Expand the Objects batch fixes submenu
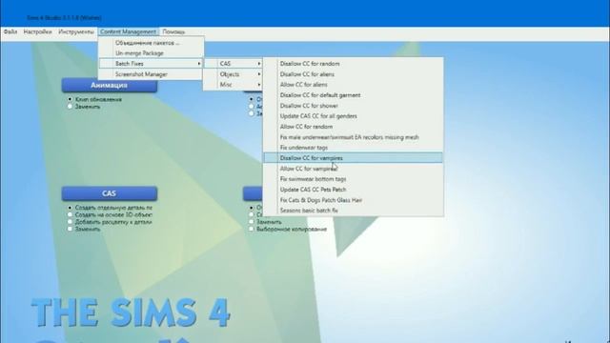Screen dimensions: 610x343 [233, 74]
